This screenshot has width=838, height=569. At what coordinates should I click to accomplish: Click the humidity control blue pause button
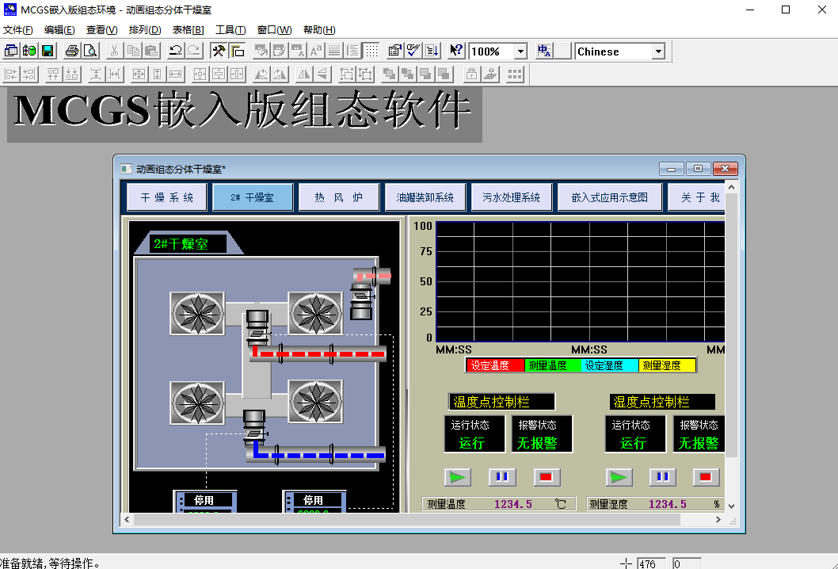pos(663,477)
